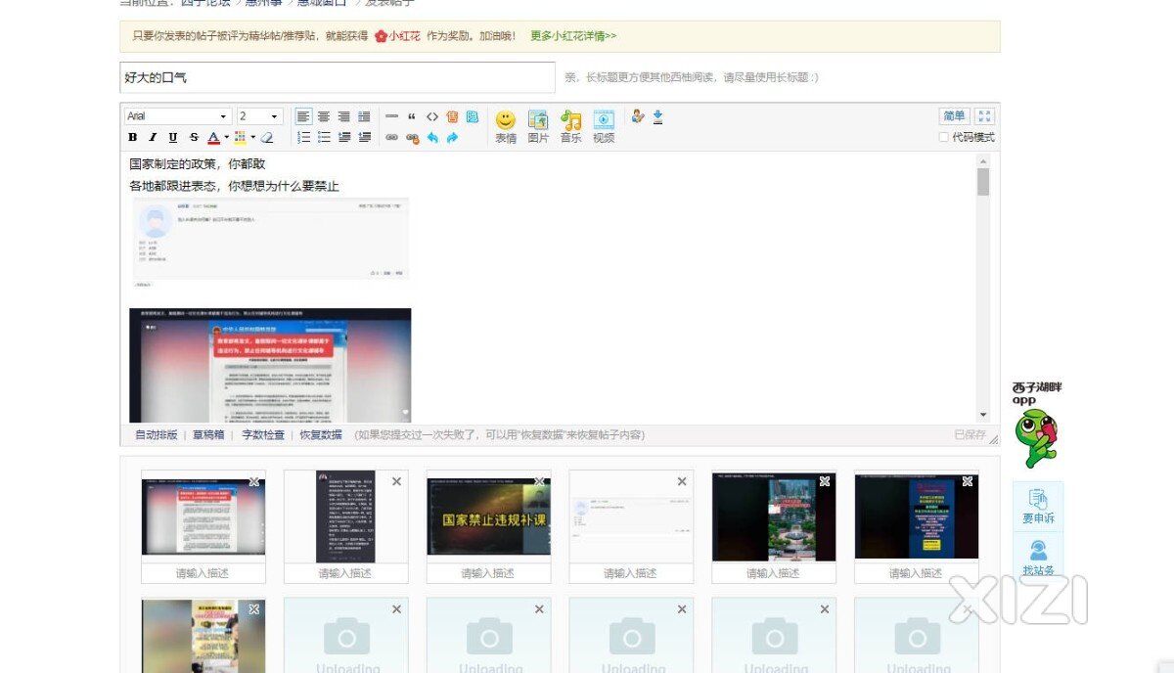Click the @ mention user icon
This screenshot has width=1174, height=673.
(x=639, y=116)
